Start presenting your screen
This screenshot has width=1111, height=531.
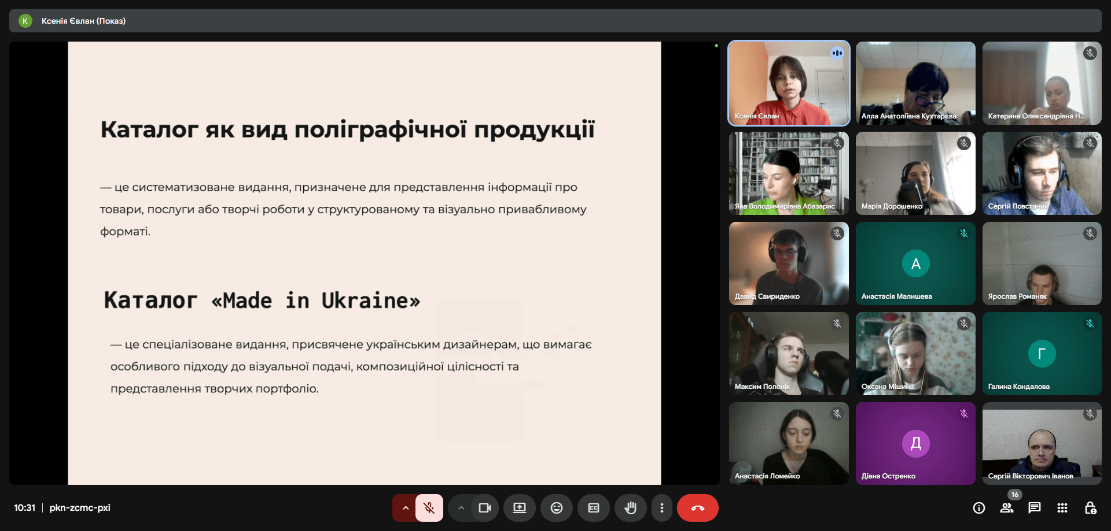[519, 508]
